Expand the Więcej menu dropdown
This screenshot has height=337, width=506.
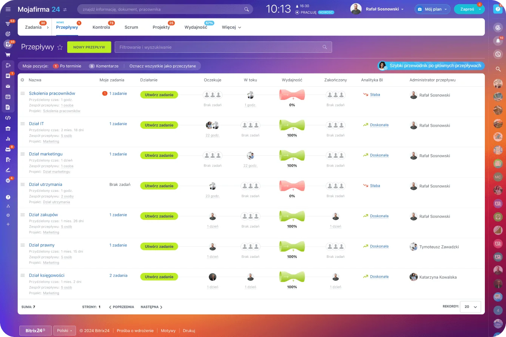231,27
